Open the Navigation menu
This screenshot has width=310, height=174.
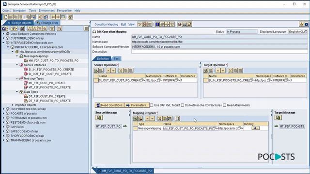click(19, 11)
